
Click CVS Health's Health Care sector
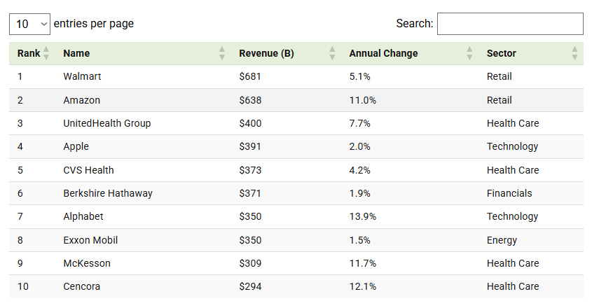[x=513, y=170]
